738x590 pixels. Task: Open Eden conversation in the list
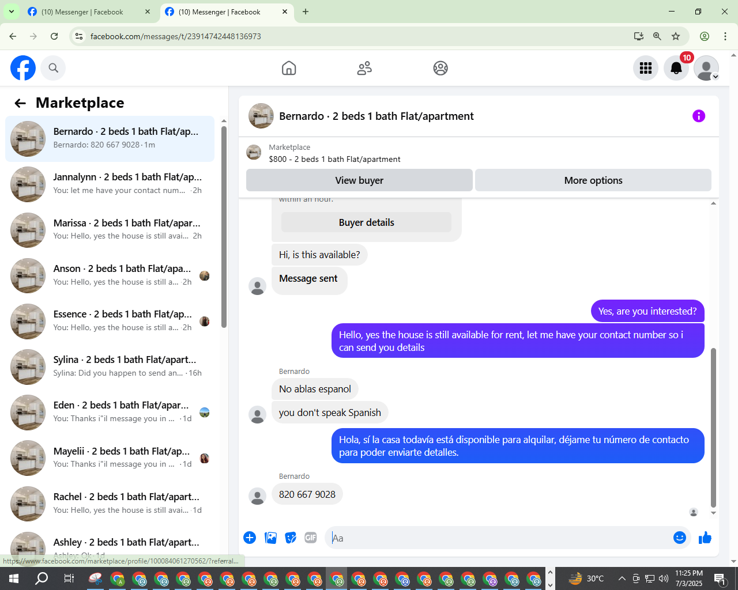click(x=110, y=413)
